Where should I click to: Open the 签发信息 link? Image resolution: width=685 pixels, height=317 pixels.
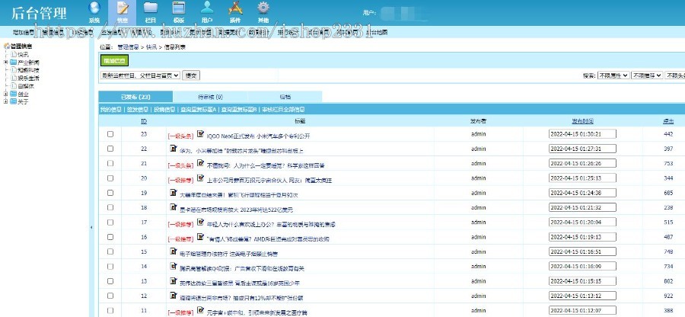138,110
